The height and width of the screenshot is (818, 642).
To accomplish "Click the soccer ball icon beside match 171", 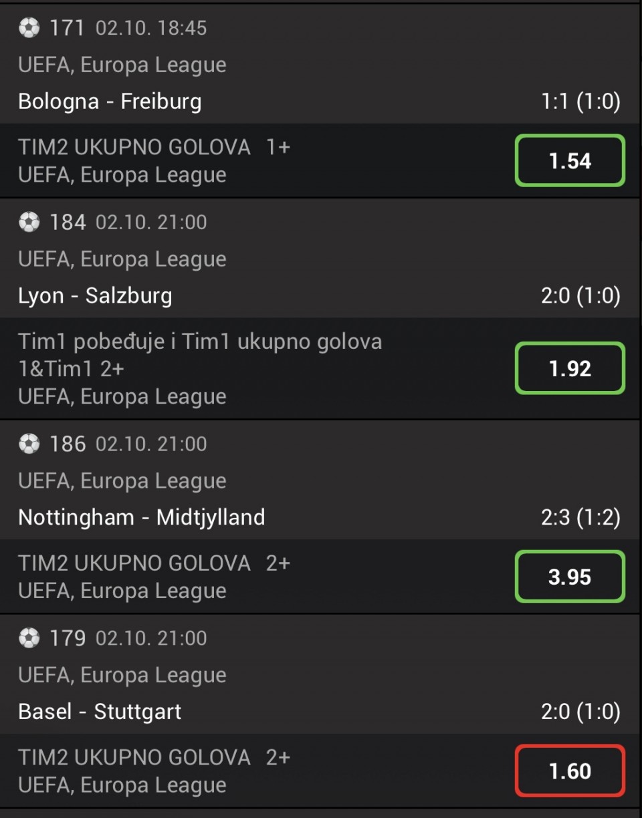I will (x=29, y=27).
